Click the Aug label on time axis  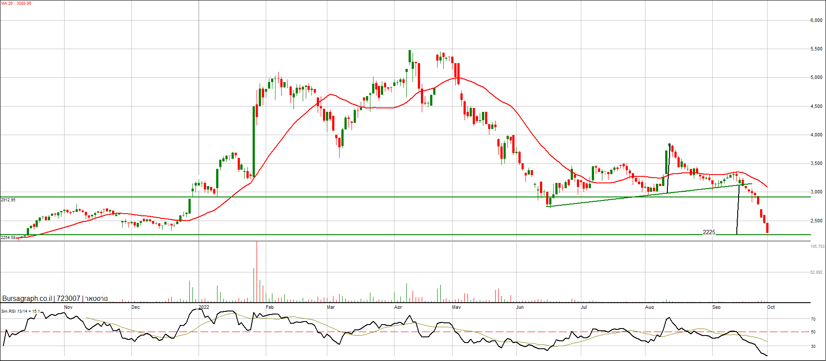click(x=649, y=307)
